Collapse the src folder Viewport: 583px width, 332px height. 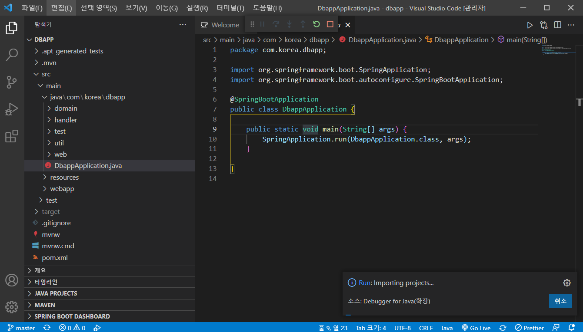tap(110, 74)
